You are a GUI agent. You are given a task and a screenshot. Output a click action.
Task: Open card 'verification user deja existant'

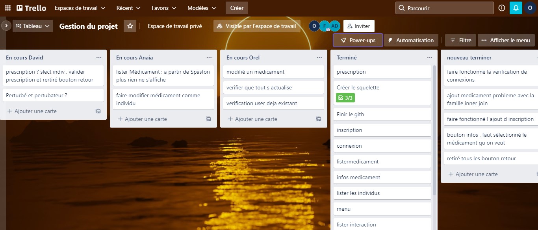point(274,103)
